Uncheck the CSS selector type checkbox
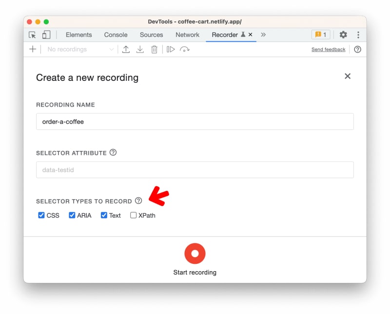The height and width of the screenshot is (314, 390). click(x=41, y=215)
